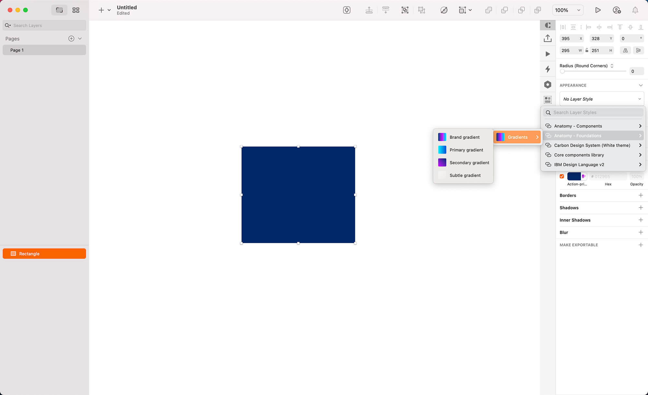Viewport: 648px width, 395px height.
Task: Add a new Shadows entry
Action: pos(641,208)
